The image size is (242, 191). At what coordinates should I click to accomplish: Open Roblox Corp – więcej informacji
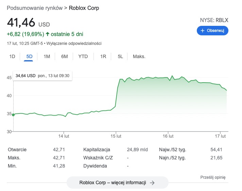118,183
